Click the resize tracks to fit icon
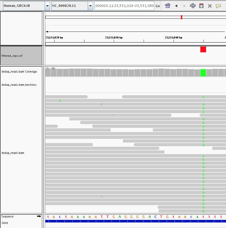The image size is (226, 228). click(x=210, y=6)
